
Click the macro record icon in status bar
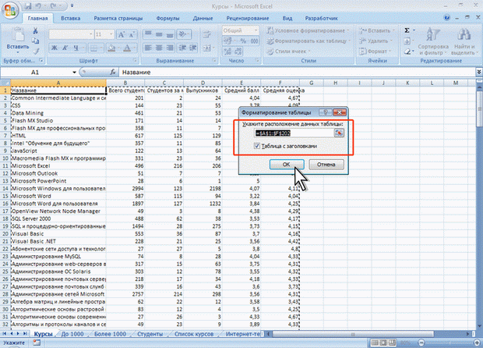coord(37,343)
